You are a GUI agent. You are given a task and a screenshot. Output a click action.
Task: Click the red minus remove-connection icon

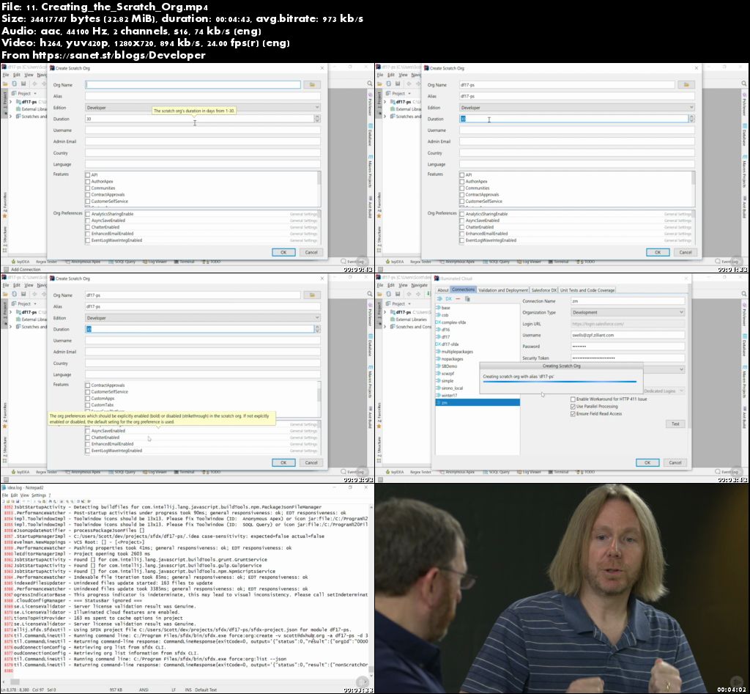tap(458, 299)
